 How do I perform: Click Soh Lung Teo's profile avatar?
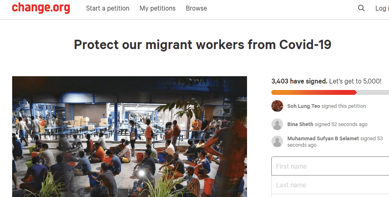point(277,106)
